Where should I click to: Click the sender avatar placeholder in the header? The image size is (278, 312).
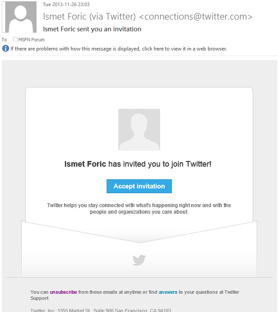[19, 17]
